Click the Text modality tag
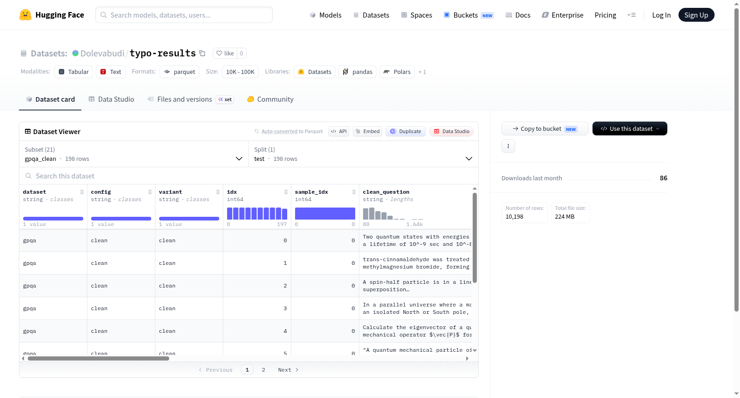740x398 pixels. 111,72
